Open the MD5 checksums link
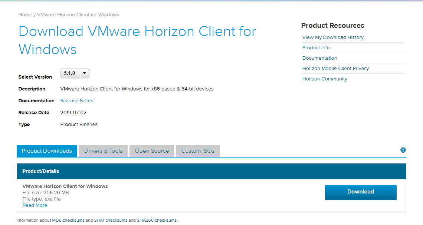Screen dimensions: 423x225 pos(68,221)
